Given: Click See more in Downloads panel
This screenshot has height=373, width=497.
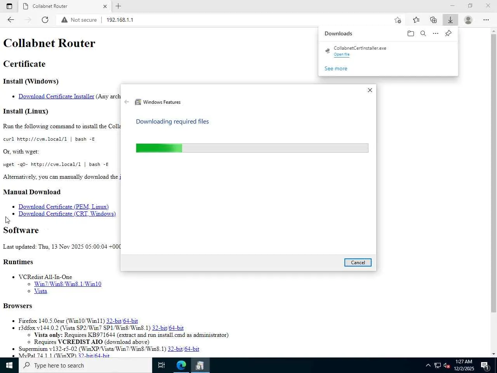Looking at the screenshot, I should 336,68.
